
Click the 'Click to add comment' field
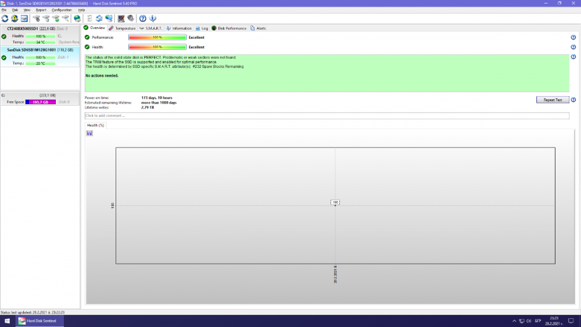tap(327, 116)
